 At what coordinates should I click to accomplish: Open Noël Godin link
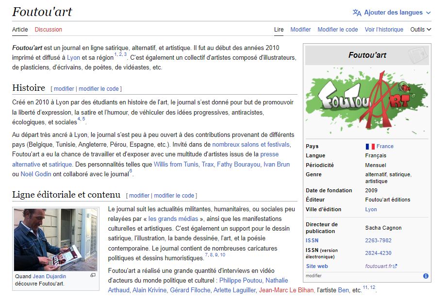tap(36, 174)
